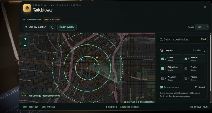Click the Use my location button
Screen dimensions: 212x113
pos(36,27)
